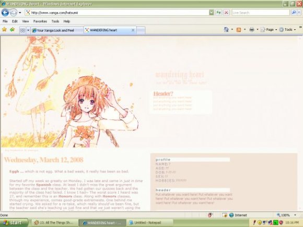Screen dimensions: 303x227
Task: Click the Back navigation arrow
Action: [5, 13]
